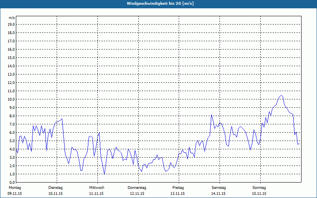Click the 6,0 y-axis label
The width and height of the screenshot is (317, 198).
point(11,133)
